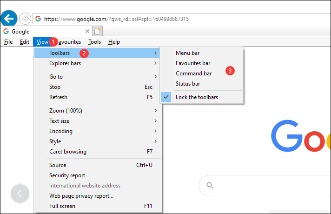Choose Refresh in the View menu

tap(97, 97)
